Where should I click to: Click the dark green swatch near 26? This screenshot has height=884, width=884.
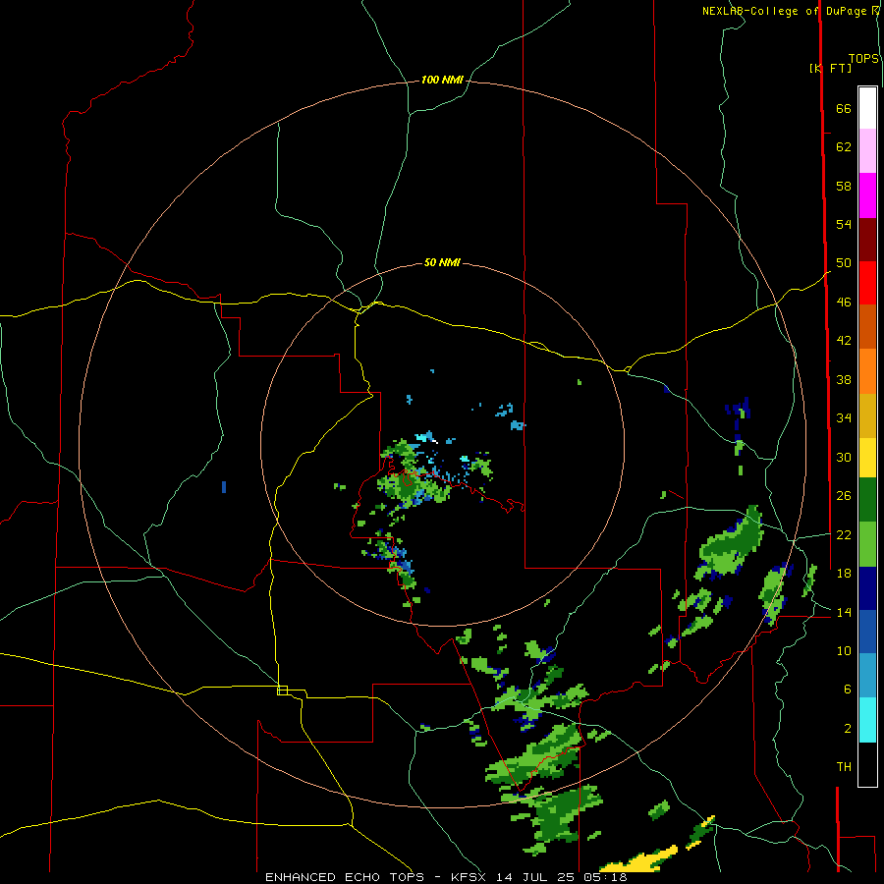(x=867, y=500)
